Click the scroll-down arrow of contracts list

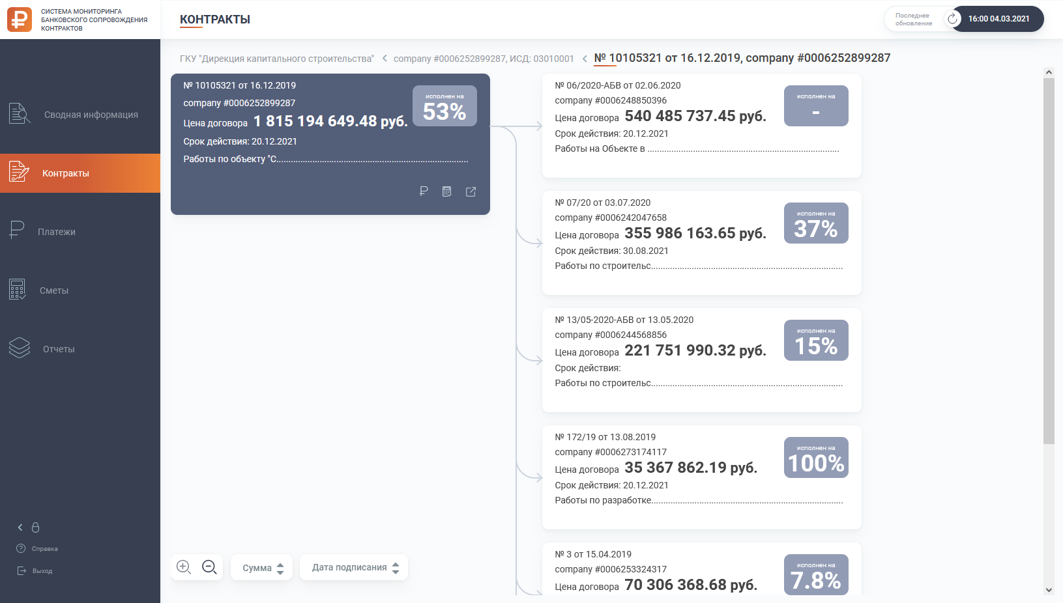[1049, 590]
